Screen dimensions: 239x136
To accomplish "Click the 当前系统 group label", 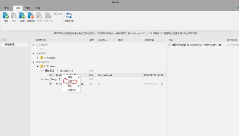I will coord(41,53).
